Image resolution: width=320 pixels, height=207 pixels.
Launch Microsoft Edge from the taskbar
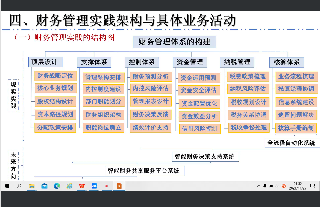tap(57, 186)
